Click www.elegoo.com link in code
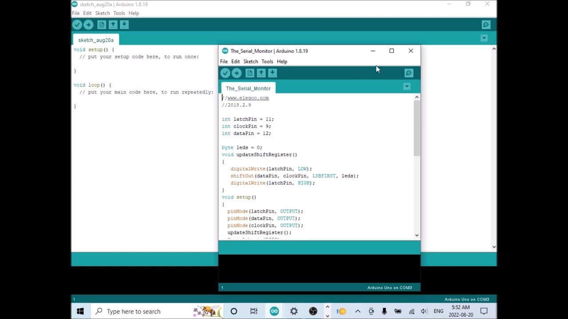This screenshot has height=319, width=568. click(248, 98)
